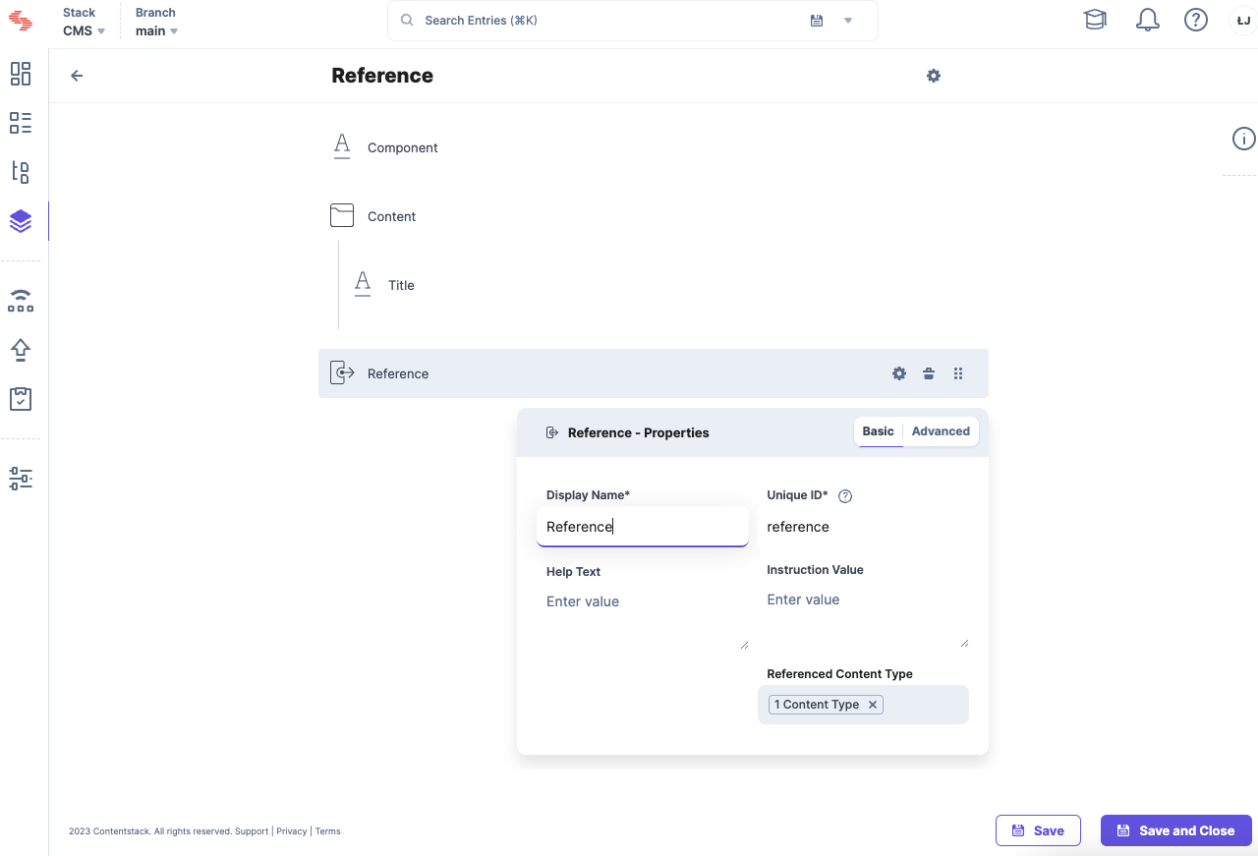This screenshot has width=1258, height=856.
Task: Click the Save button
Action: (x=1038, y=830)
